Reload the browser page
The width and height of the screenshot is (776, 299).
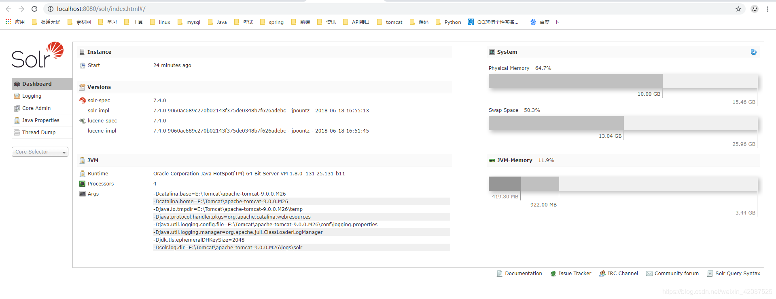[x=34, y=9]
